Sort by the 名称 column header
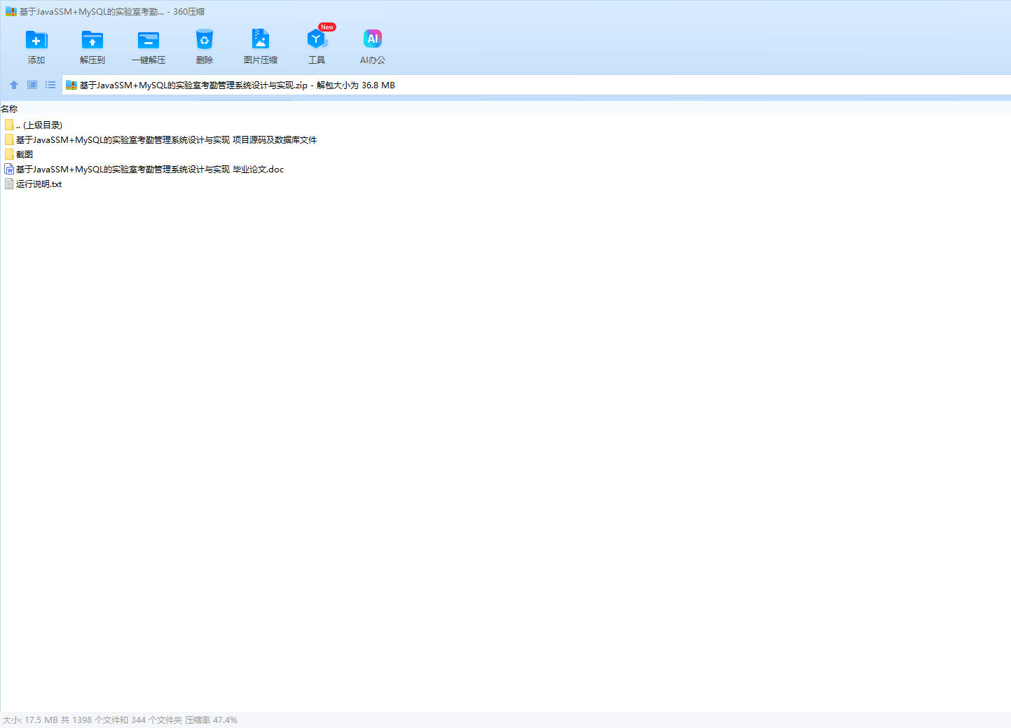The width and height of the screenshot is (1011, 728). [10, 109]
